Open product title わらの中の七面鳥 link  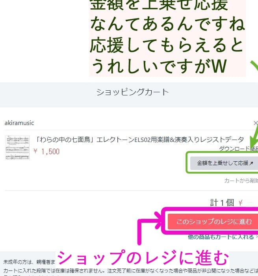[140, 140]
